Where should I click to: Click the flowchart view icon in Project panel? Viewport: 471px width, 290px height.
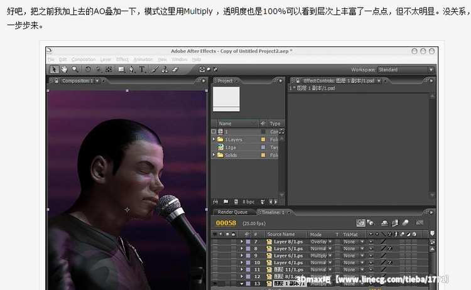click(281, 131)
